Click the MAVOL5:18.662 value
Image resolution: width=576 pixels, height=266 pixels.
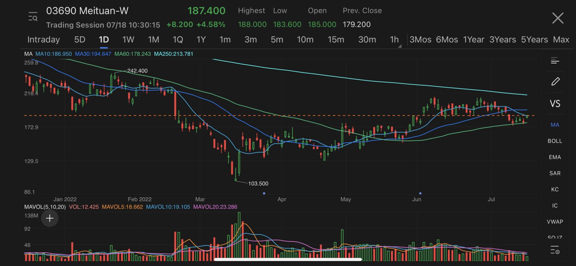[122, 207]
